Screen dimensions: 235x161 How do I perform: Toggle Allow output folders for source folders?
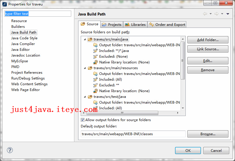pos(83,120)
